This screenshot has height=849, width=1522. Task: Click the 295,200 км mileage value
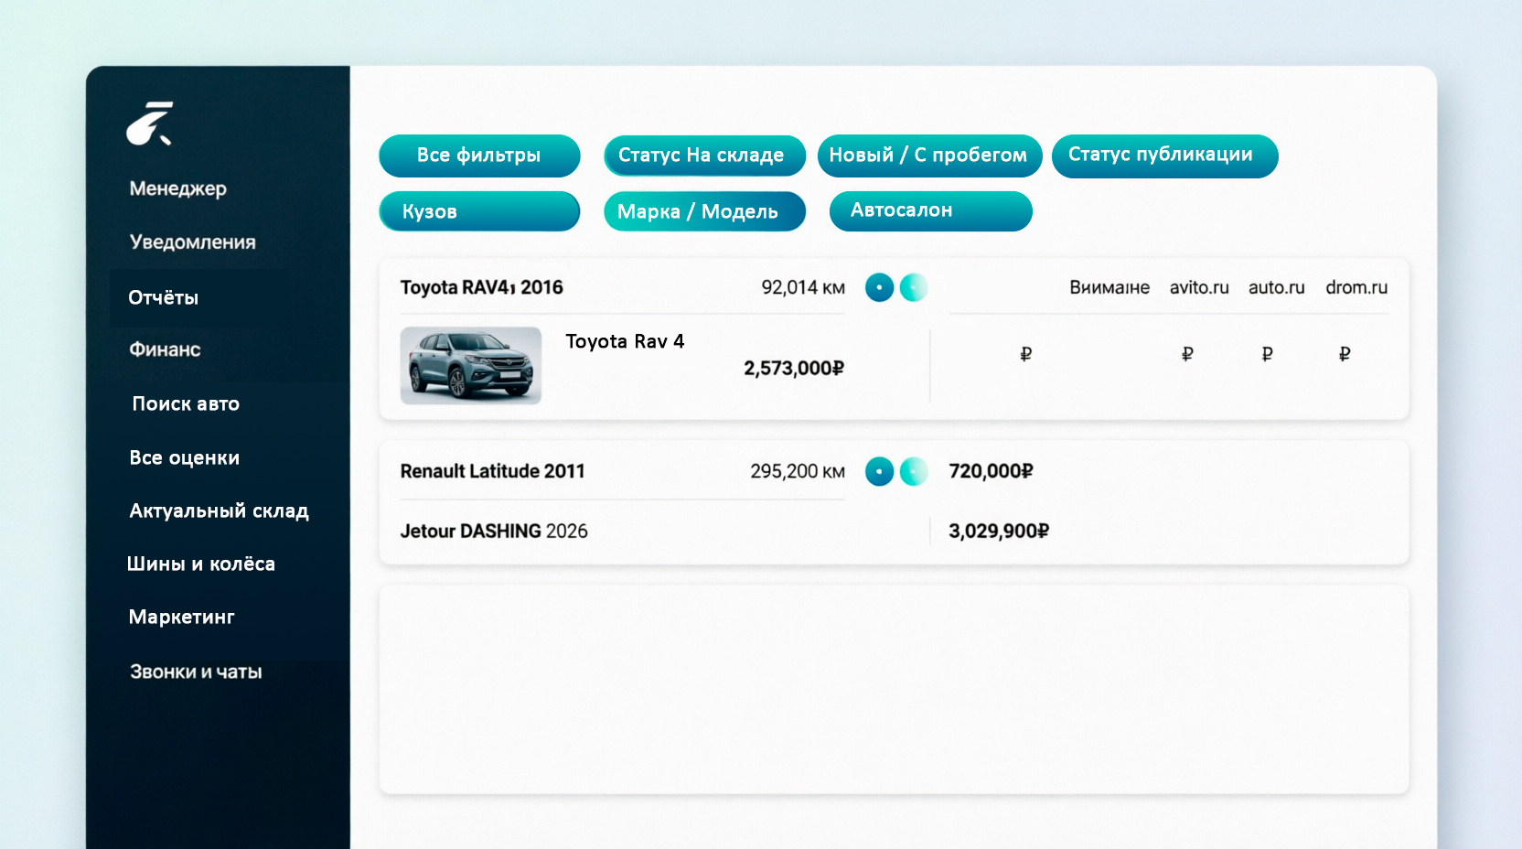coord(798,471)
